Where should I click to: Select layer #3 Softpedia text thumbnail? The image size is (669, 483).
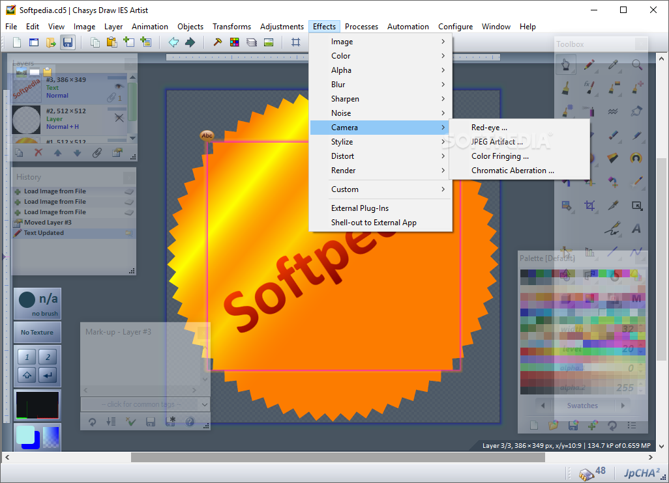click(x=27, y=88)
